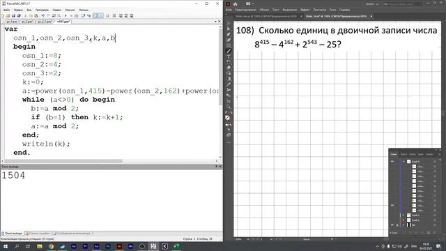
Task: Show the hidden layer with red color bar
Action: pyautogui.click(x=392, y=220)
